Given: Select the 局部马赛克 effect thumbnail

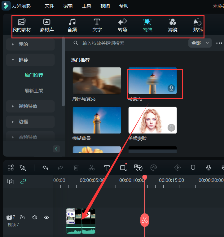Looking at the screenshot, I should point(97,81).
